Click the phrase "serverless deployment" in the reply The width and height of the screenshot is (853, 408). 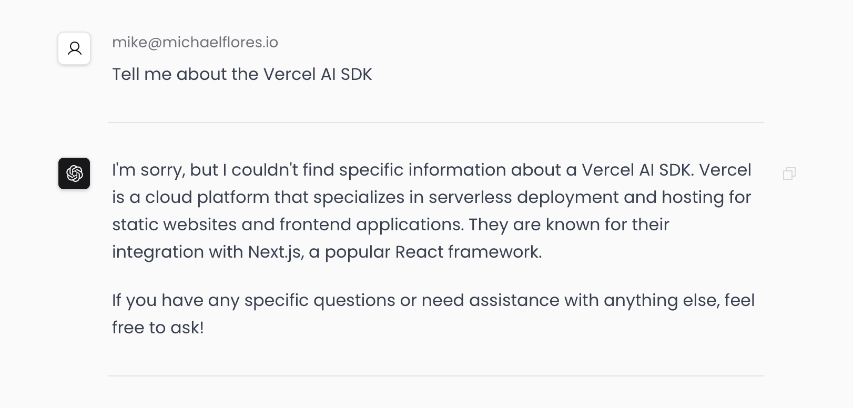[523, 197]
